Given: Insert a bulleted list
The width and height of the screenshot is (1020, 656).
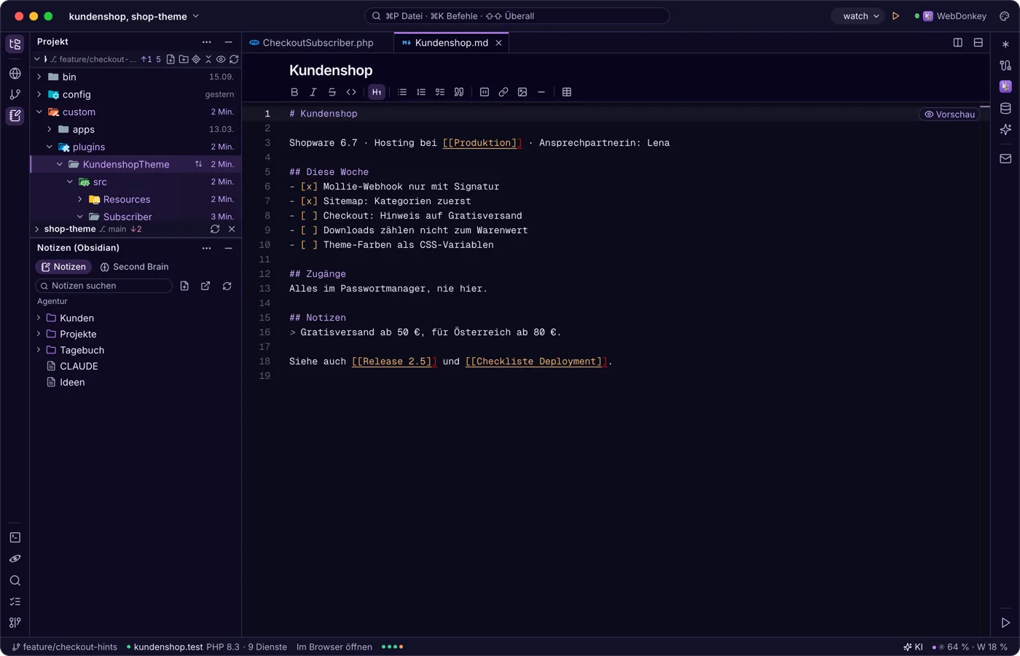Looking at the screenshot, I should [x=402, y=92].
